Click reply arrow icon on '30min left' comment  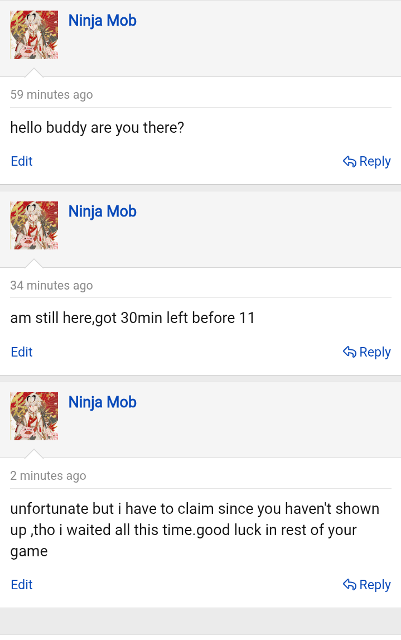[350, 352]
